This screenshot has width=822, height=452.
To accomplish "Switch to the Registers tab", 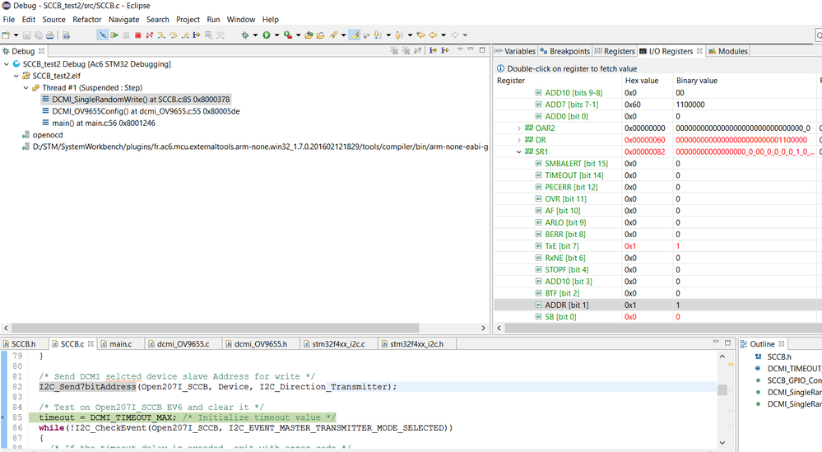I will (x=615, y=51).
